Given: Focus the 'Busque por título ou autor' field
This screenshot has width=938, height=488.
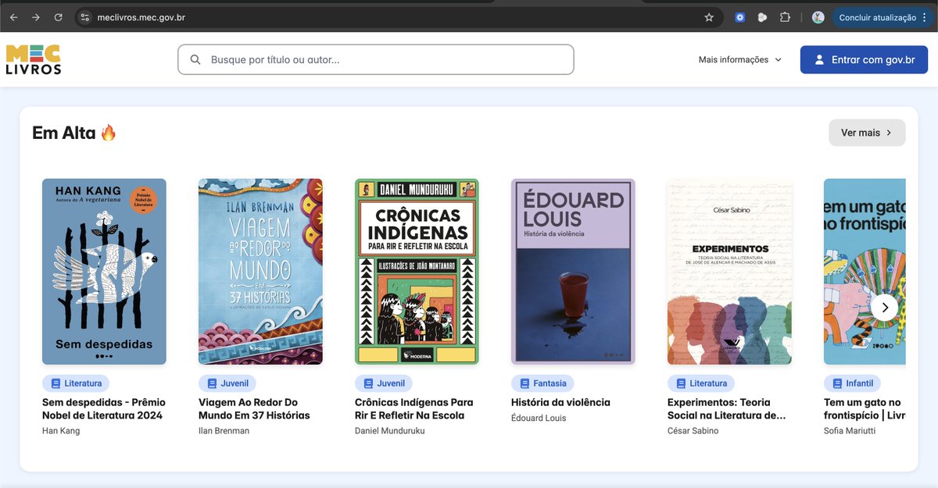Looking at the screenshot, I should pos(376,59).
